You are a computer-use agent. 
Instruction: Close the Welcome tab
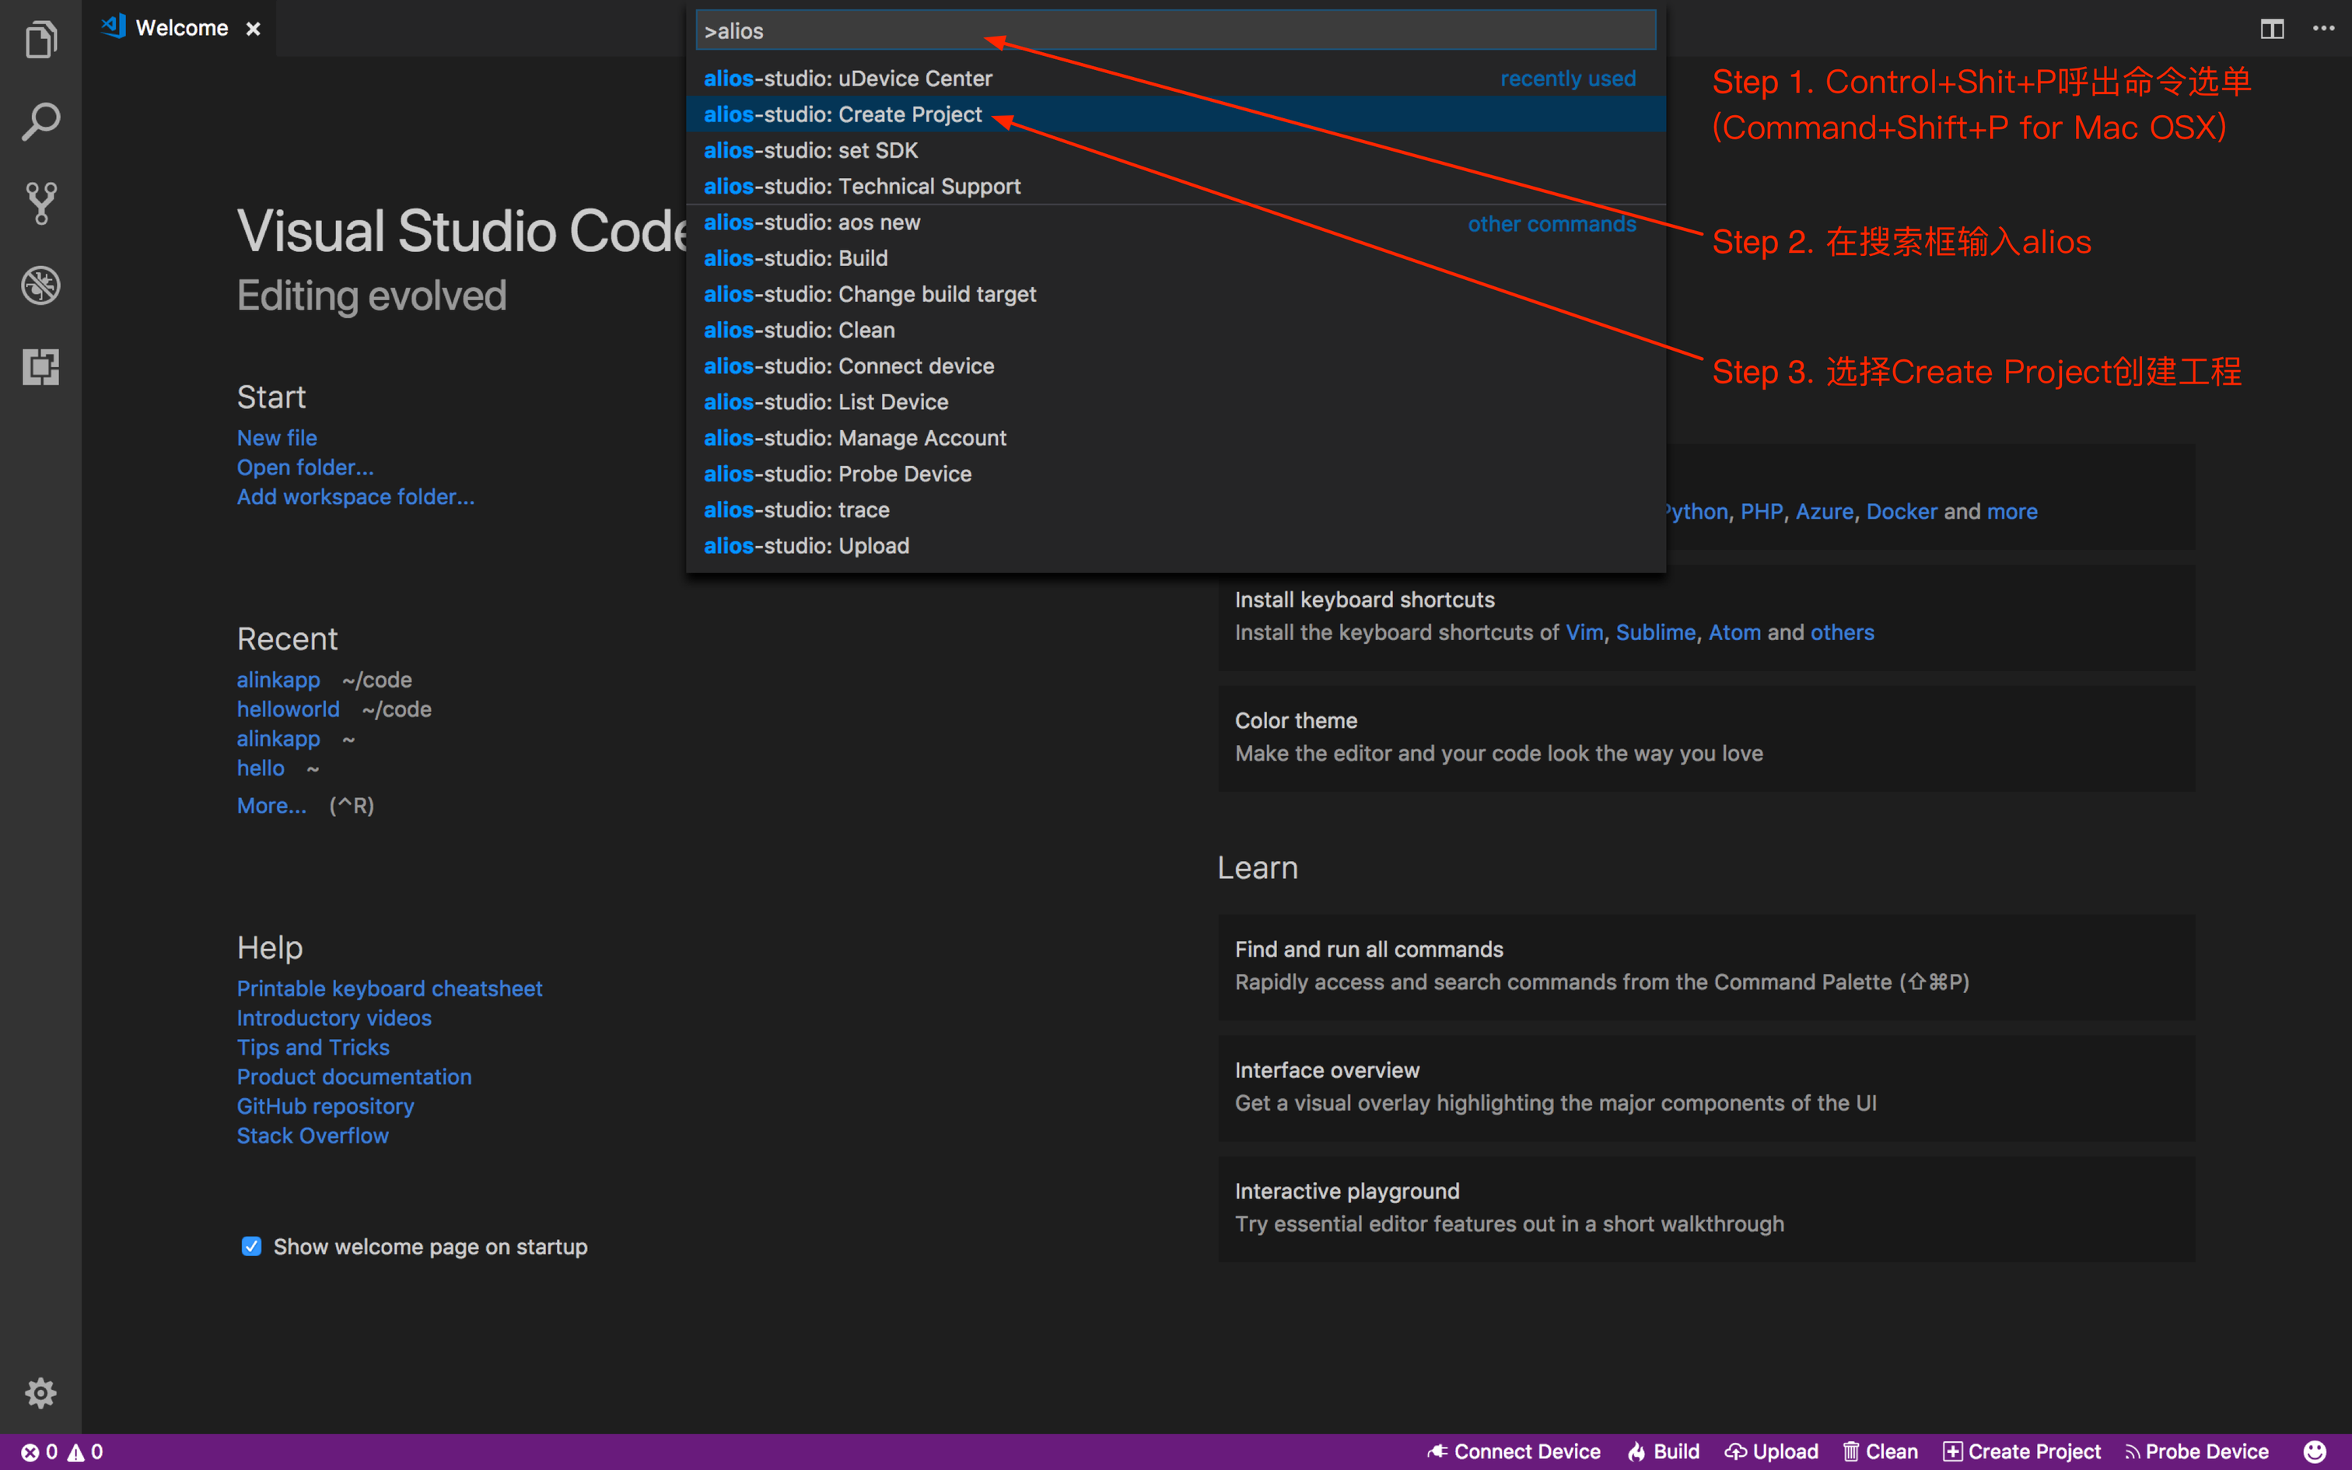click(x=254, y=30)
